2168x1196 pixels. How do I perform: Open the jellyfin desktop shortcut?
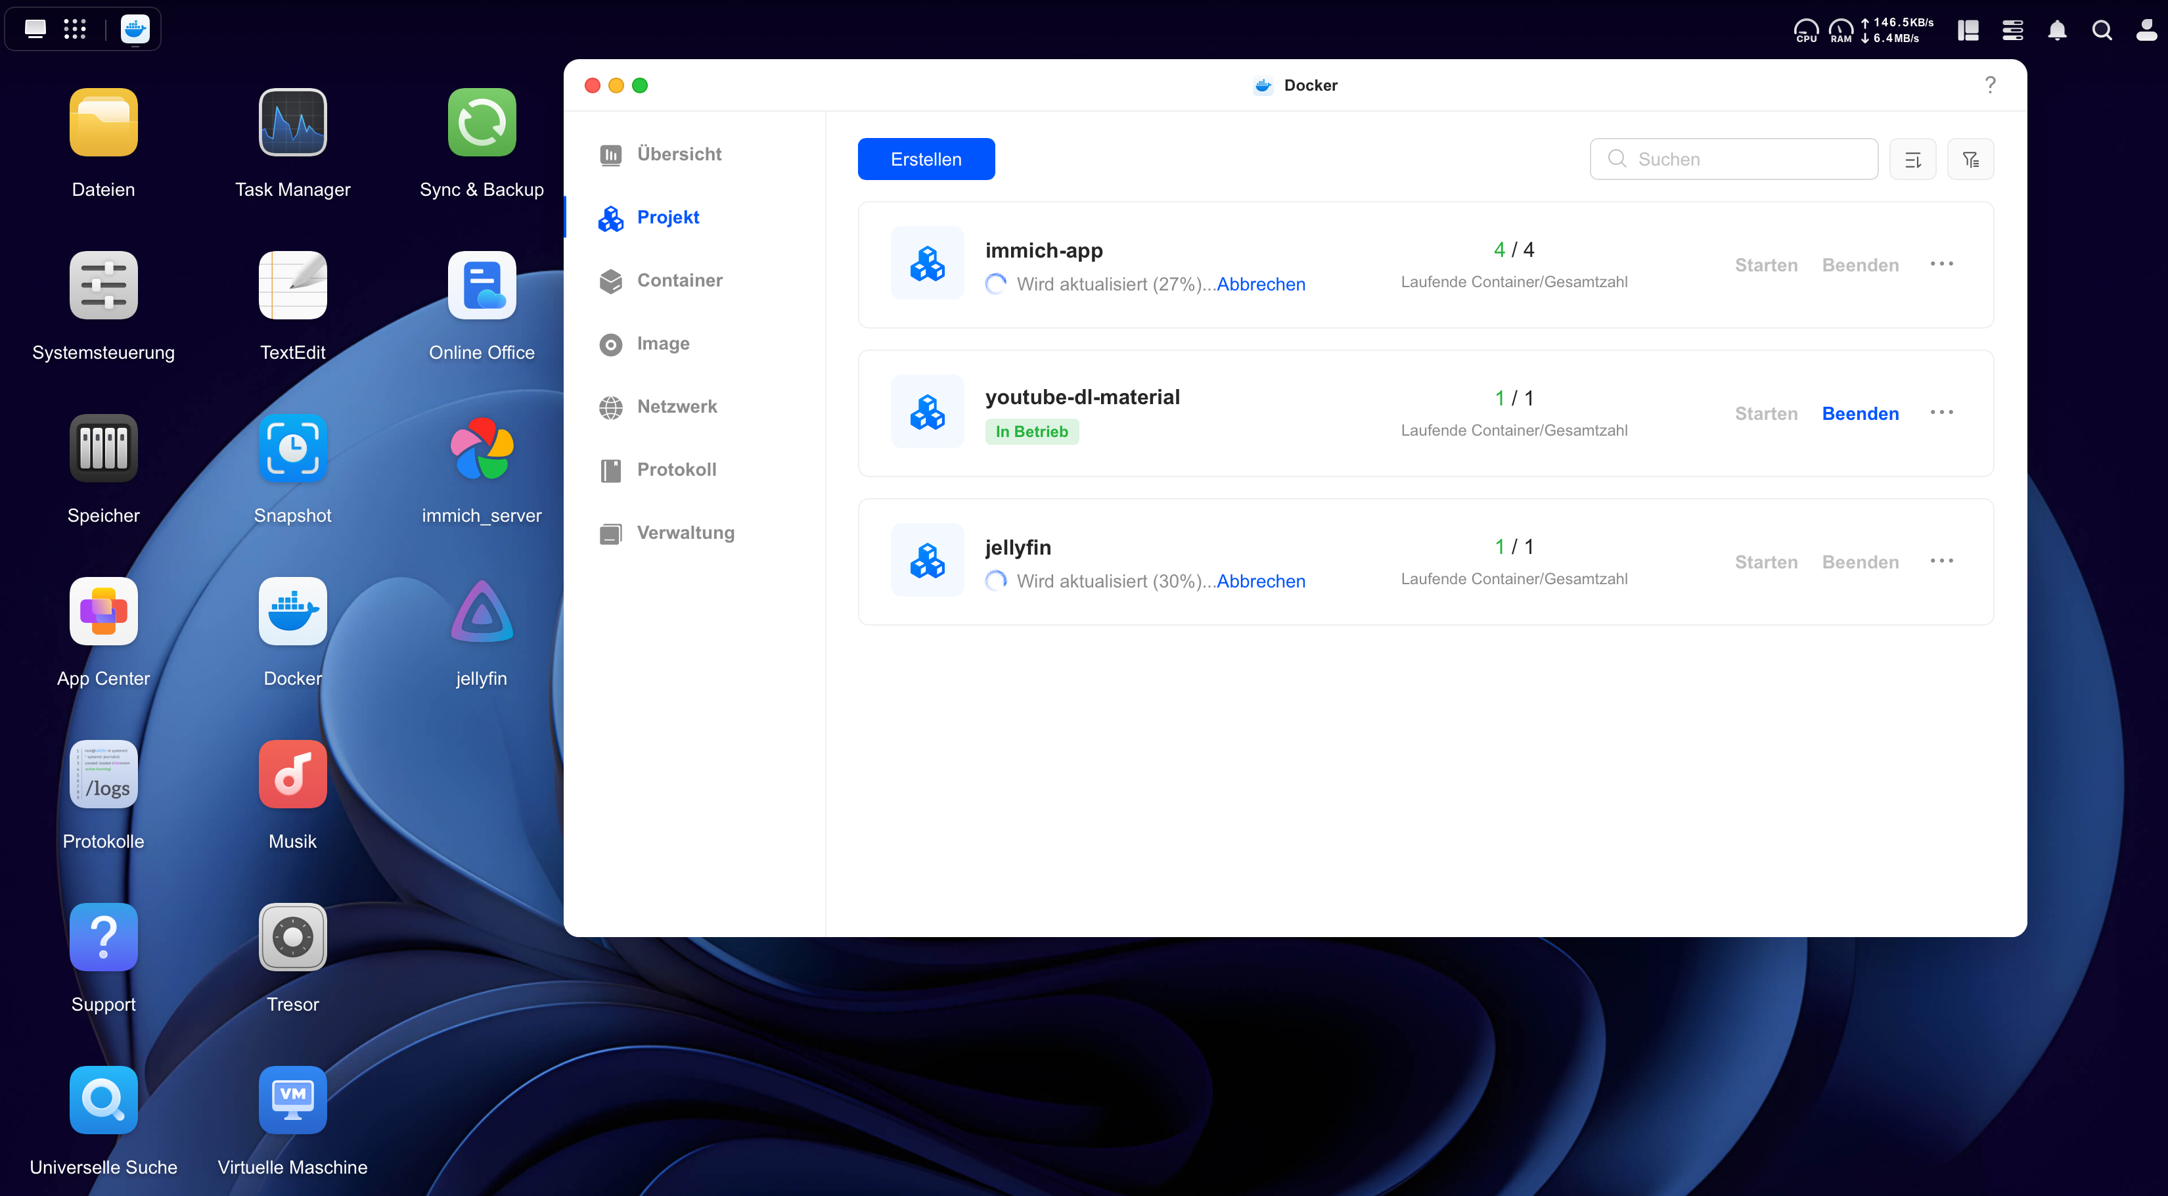point(482,612)
